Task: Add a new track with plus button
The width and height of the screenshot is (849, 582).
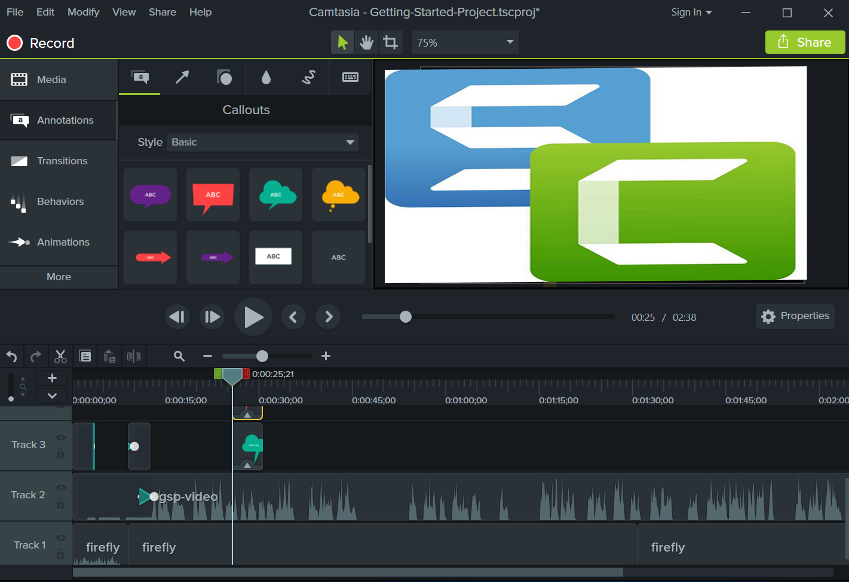Action: coord(52,378)
